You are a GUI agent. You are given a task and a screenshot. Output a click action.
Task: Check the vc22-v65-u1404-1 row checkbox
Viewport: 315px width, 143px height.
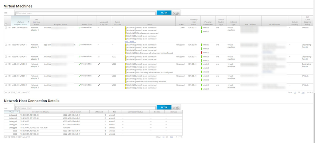tap(6, 45)
